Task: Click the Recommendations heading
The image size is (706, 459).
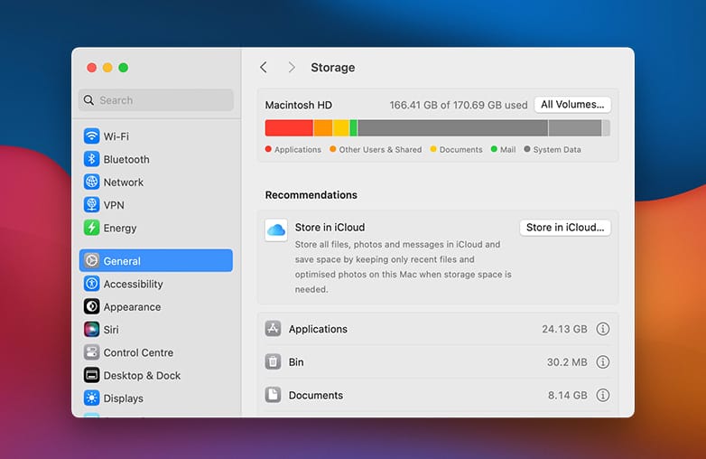Action: point(311,194)
